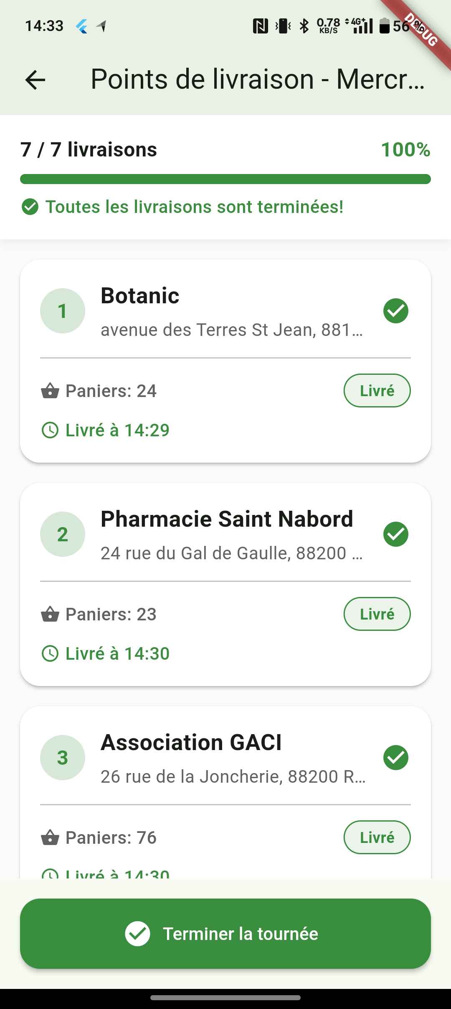Toggle the Association GACI delivery checkmark
Image resolution: width=451 pixels, height=1009 pixels.
click(x=395, y=758)
